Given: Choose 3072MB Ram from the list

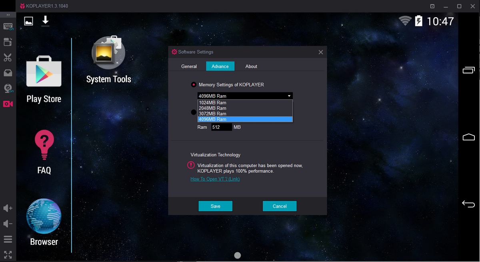Looking at the screenshot, I should [x=245, y=114].
